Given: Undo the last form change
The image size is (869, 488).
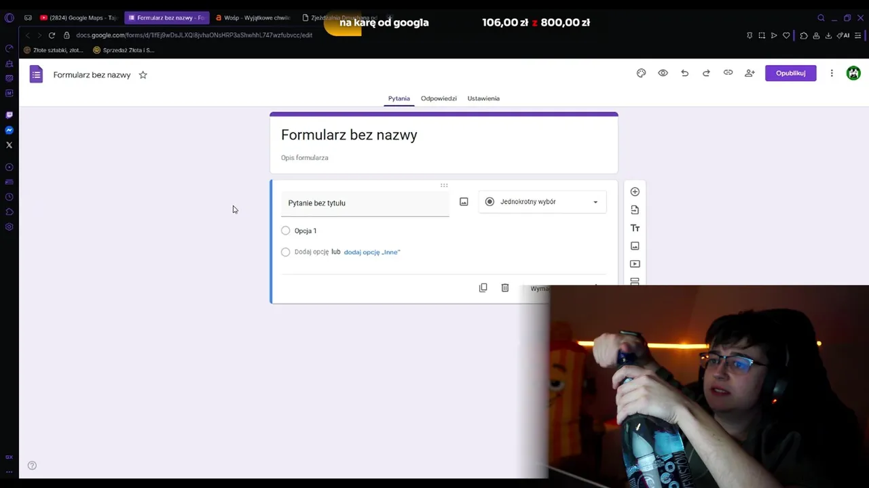Looking at the screenshot, I should [684, 73].
